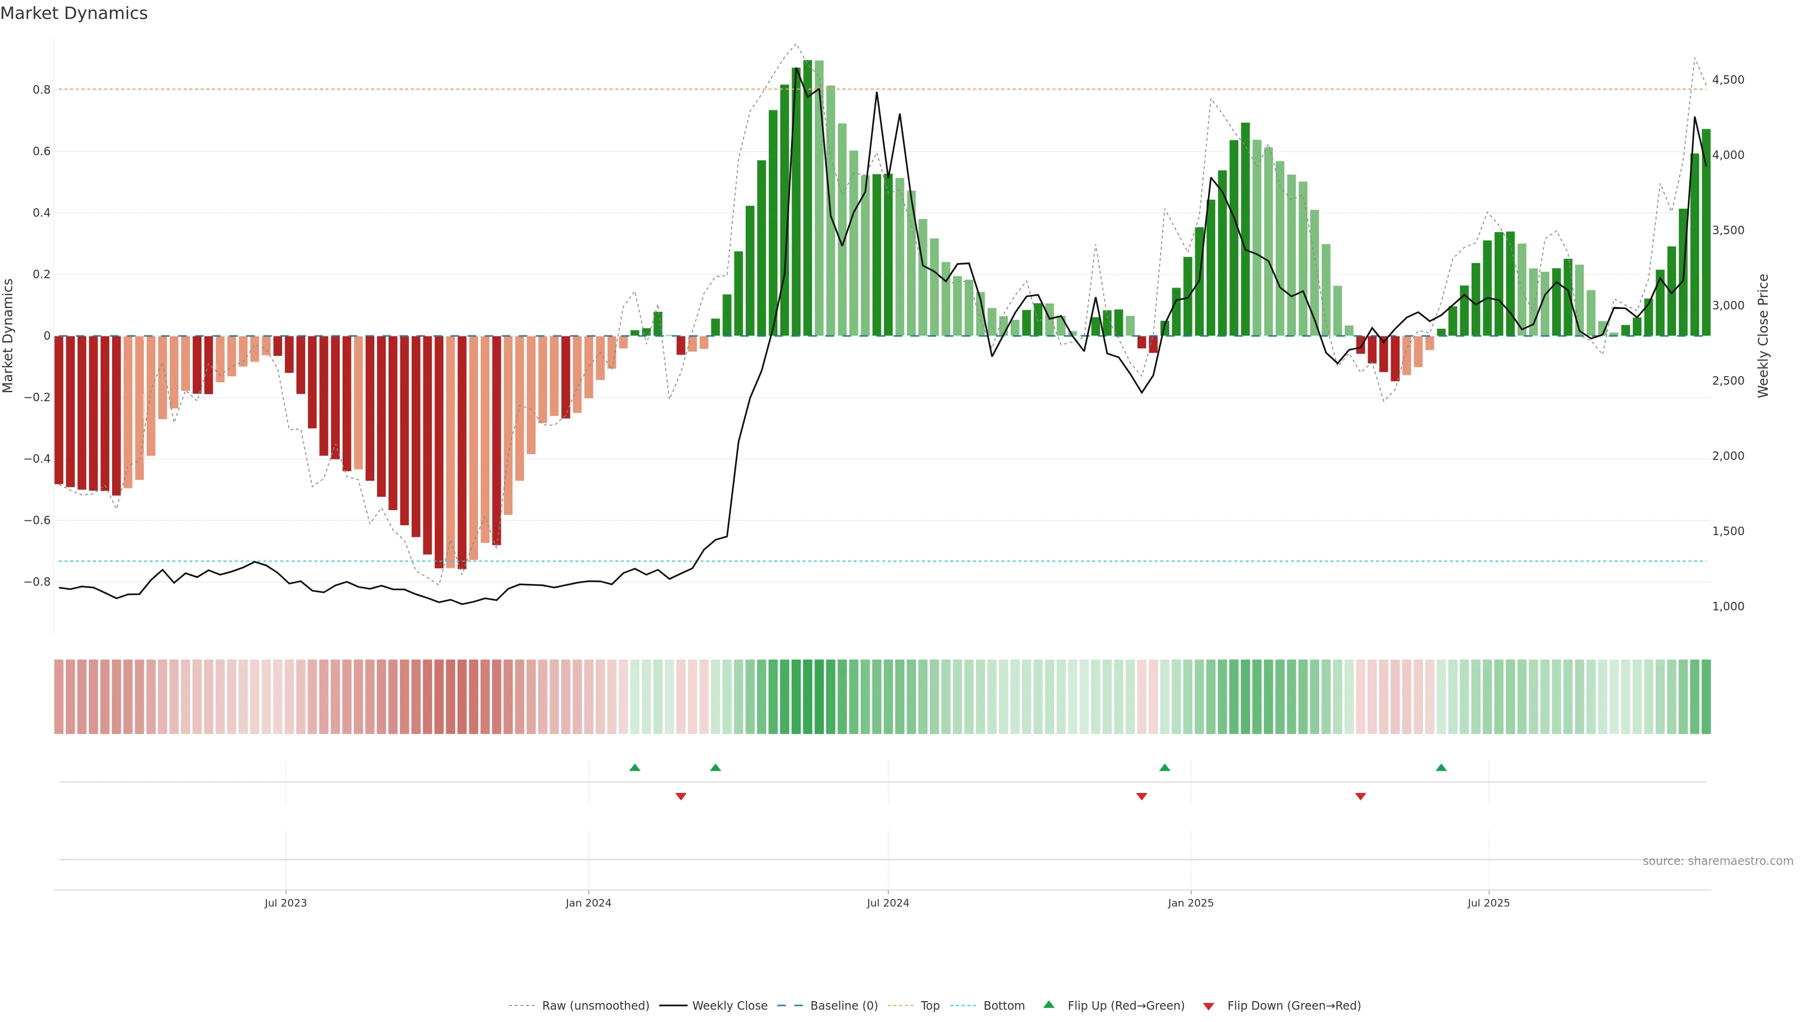This screenshot has width=1817, height=1022.
Task: Hide the Bottom threshold legend item
Action: click(x=1004, y=1006)
